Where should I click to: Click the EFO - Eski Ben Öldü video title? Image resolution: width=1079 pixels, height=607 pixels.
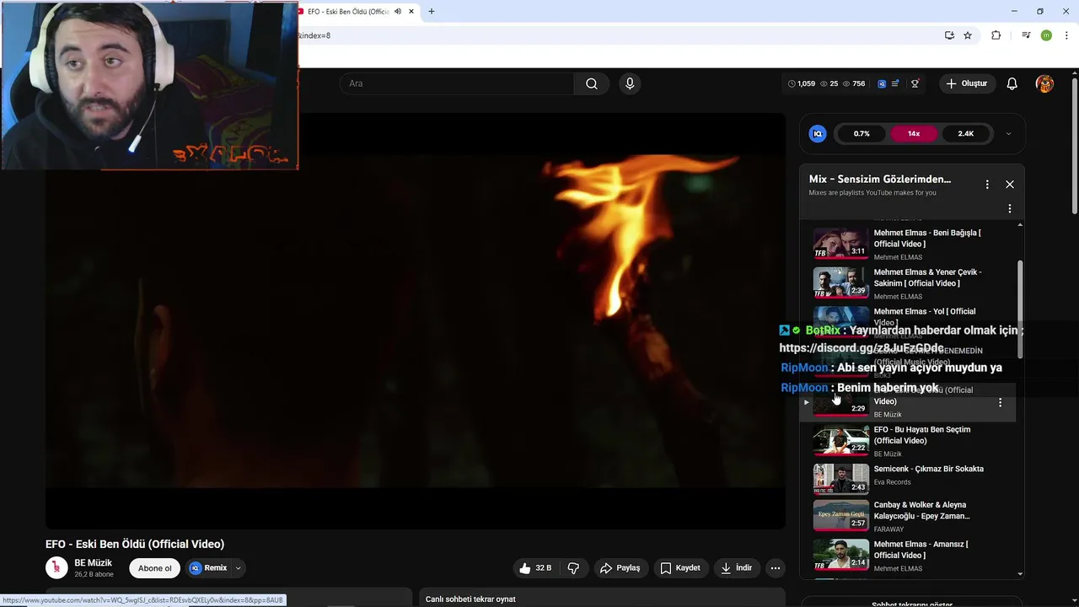(x=135, y=545)
